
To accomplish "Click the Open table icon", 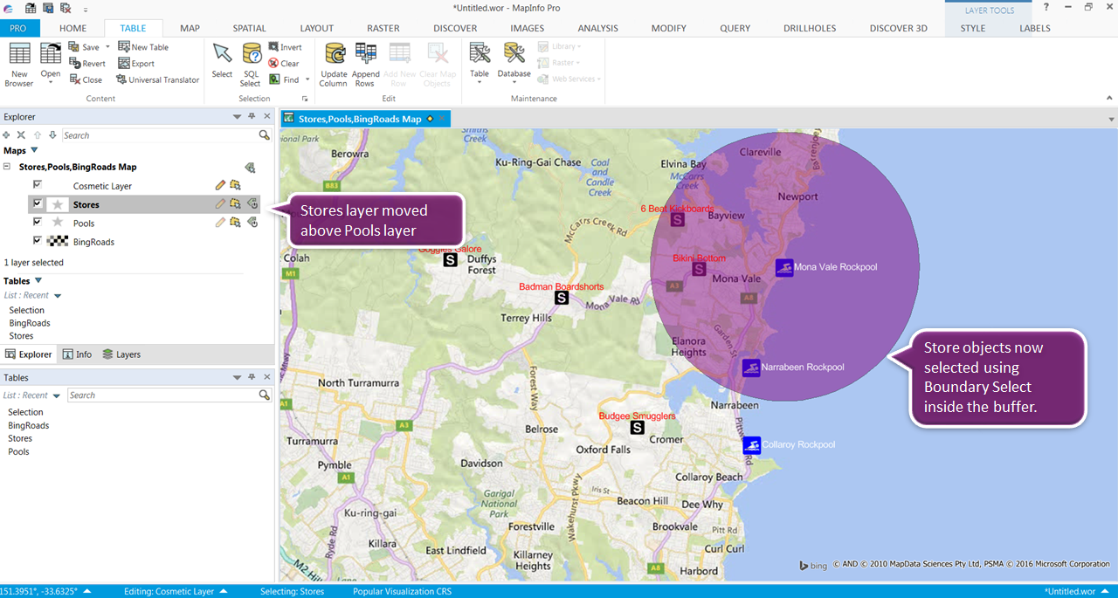I will click(x=51, y=54).
